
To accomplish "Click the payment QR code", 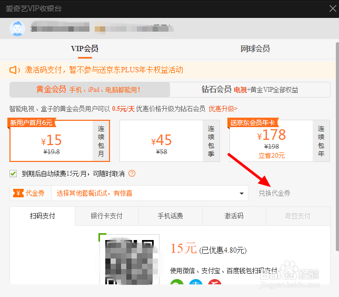I will tap(129, 260).
